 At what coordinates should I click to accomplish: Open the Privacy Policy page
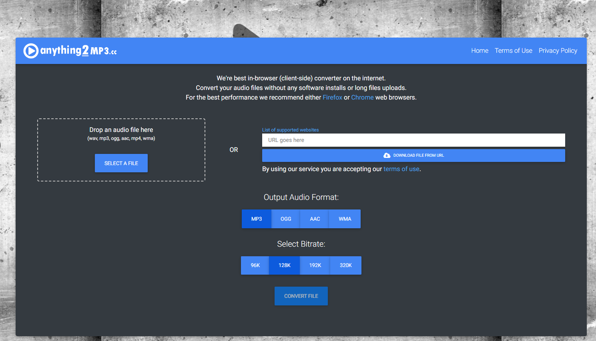coord(558,51)
